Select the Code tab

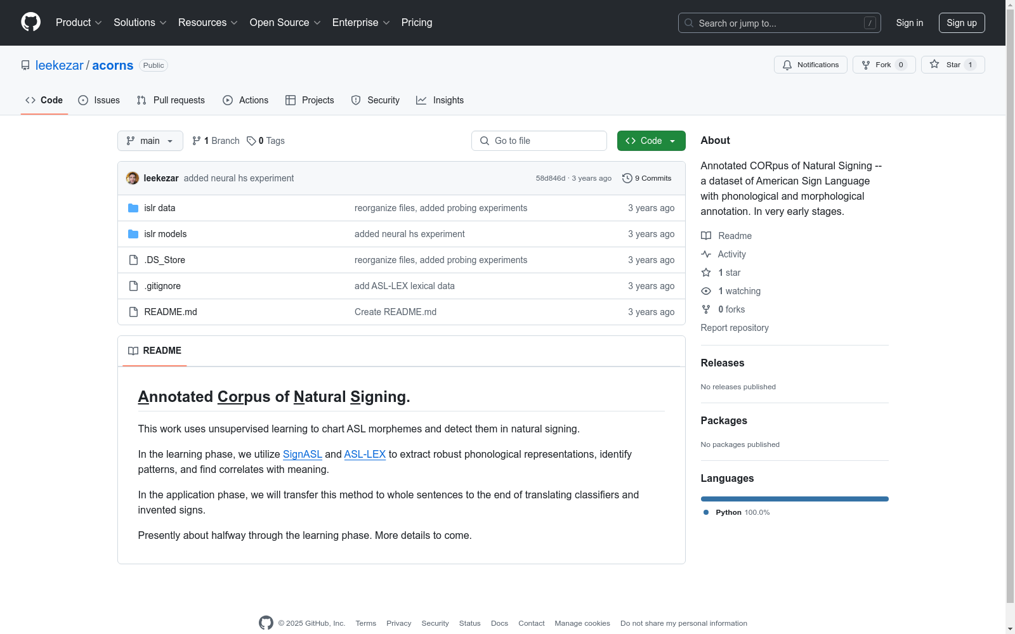(x=44, y=100)
